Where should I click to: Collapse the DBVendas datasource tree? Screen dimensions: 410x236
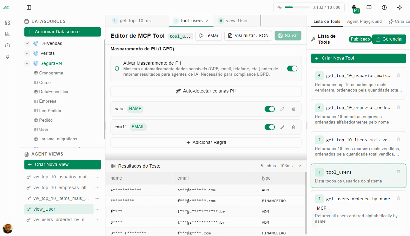pyautogui.click(x=27, y=43)
